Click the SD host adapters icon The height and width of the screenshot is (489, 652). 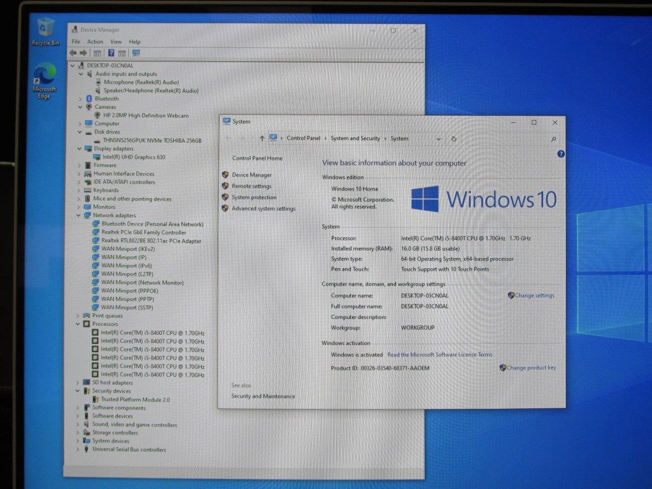pos(86,383)
